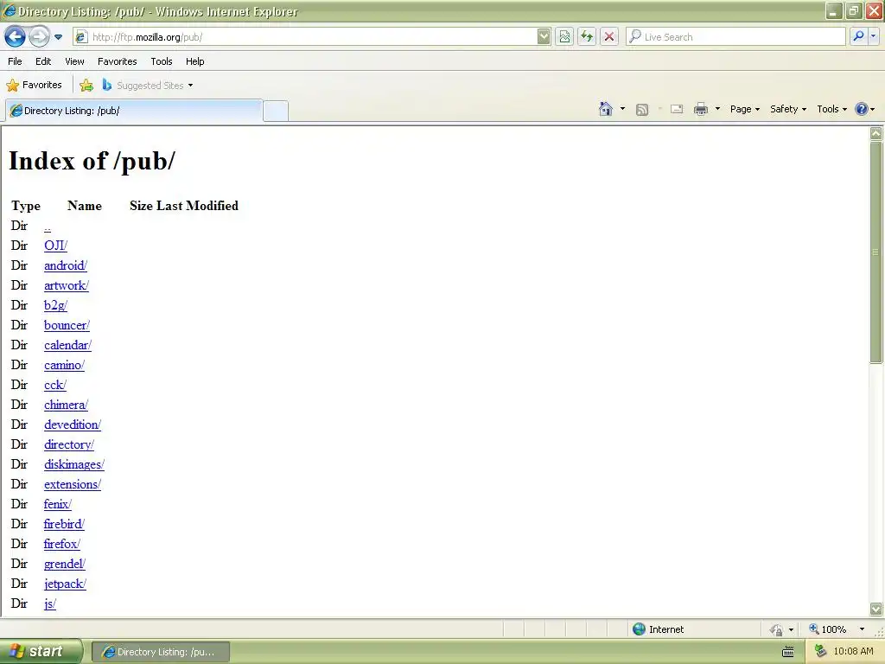
Task: Click the Home icon in command bar
Action: coord(606,109)
